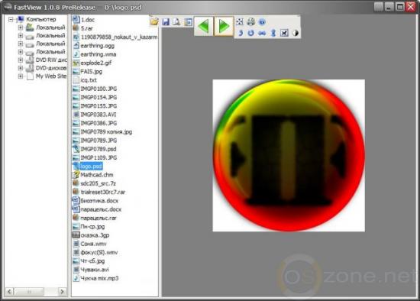The image size is (420, 301).
Task: Rotate image counterclockwise with curved arrow icon
Action: (241, 33)
